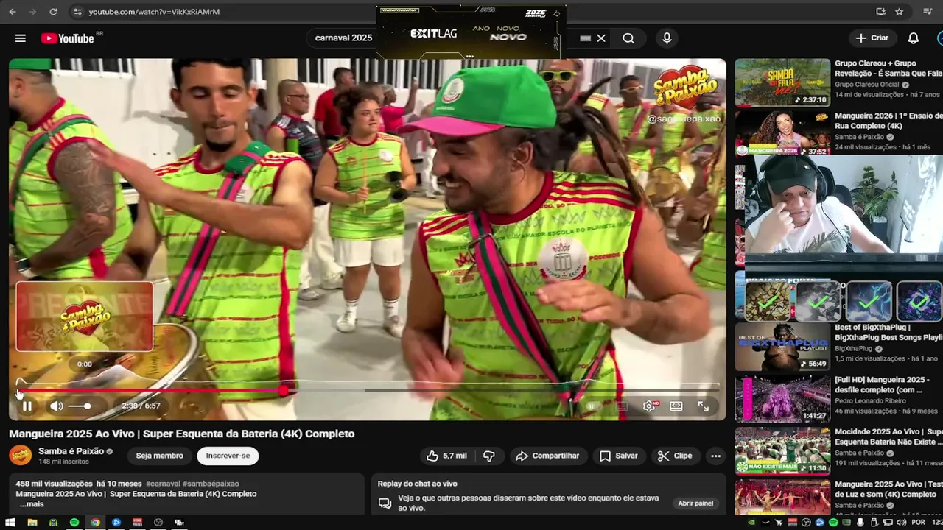Image resolution: width=943 pixels, height=530 pixels.
Task: Click POR language indicator in tray
Action: [x=918, y=523]
